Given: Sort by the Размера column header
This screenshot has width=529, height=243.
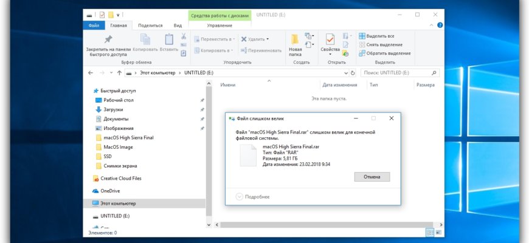Looking at the screenshot, I should click(425, 85).
